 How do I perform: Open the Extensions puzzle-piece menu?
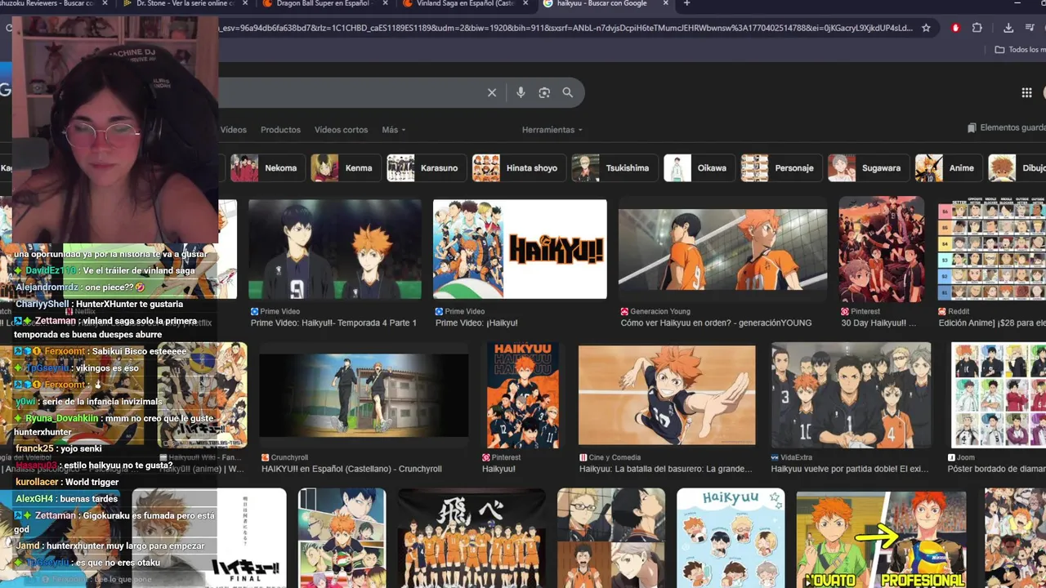977,28
